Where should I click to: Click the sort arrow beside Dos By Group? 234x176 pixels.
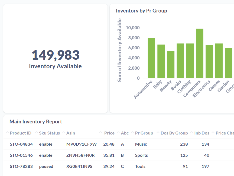pos(158,133)
